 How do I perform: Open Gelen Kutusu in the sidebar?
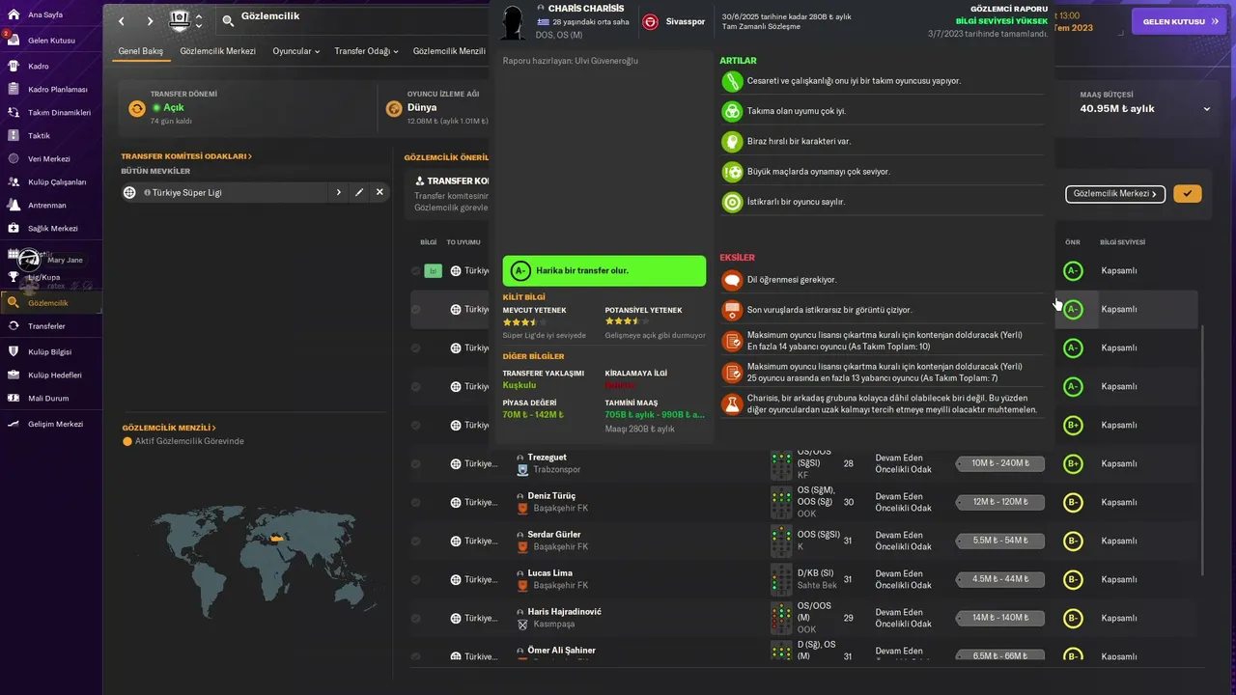click(x=51, y=41)
